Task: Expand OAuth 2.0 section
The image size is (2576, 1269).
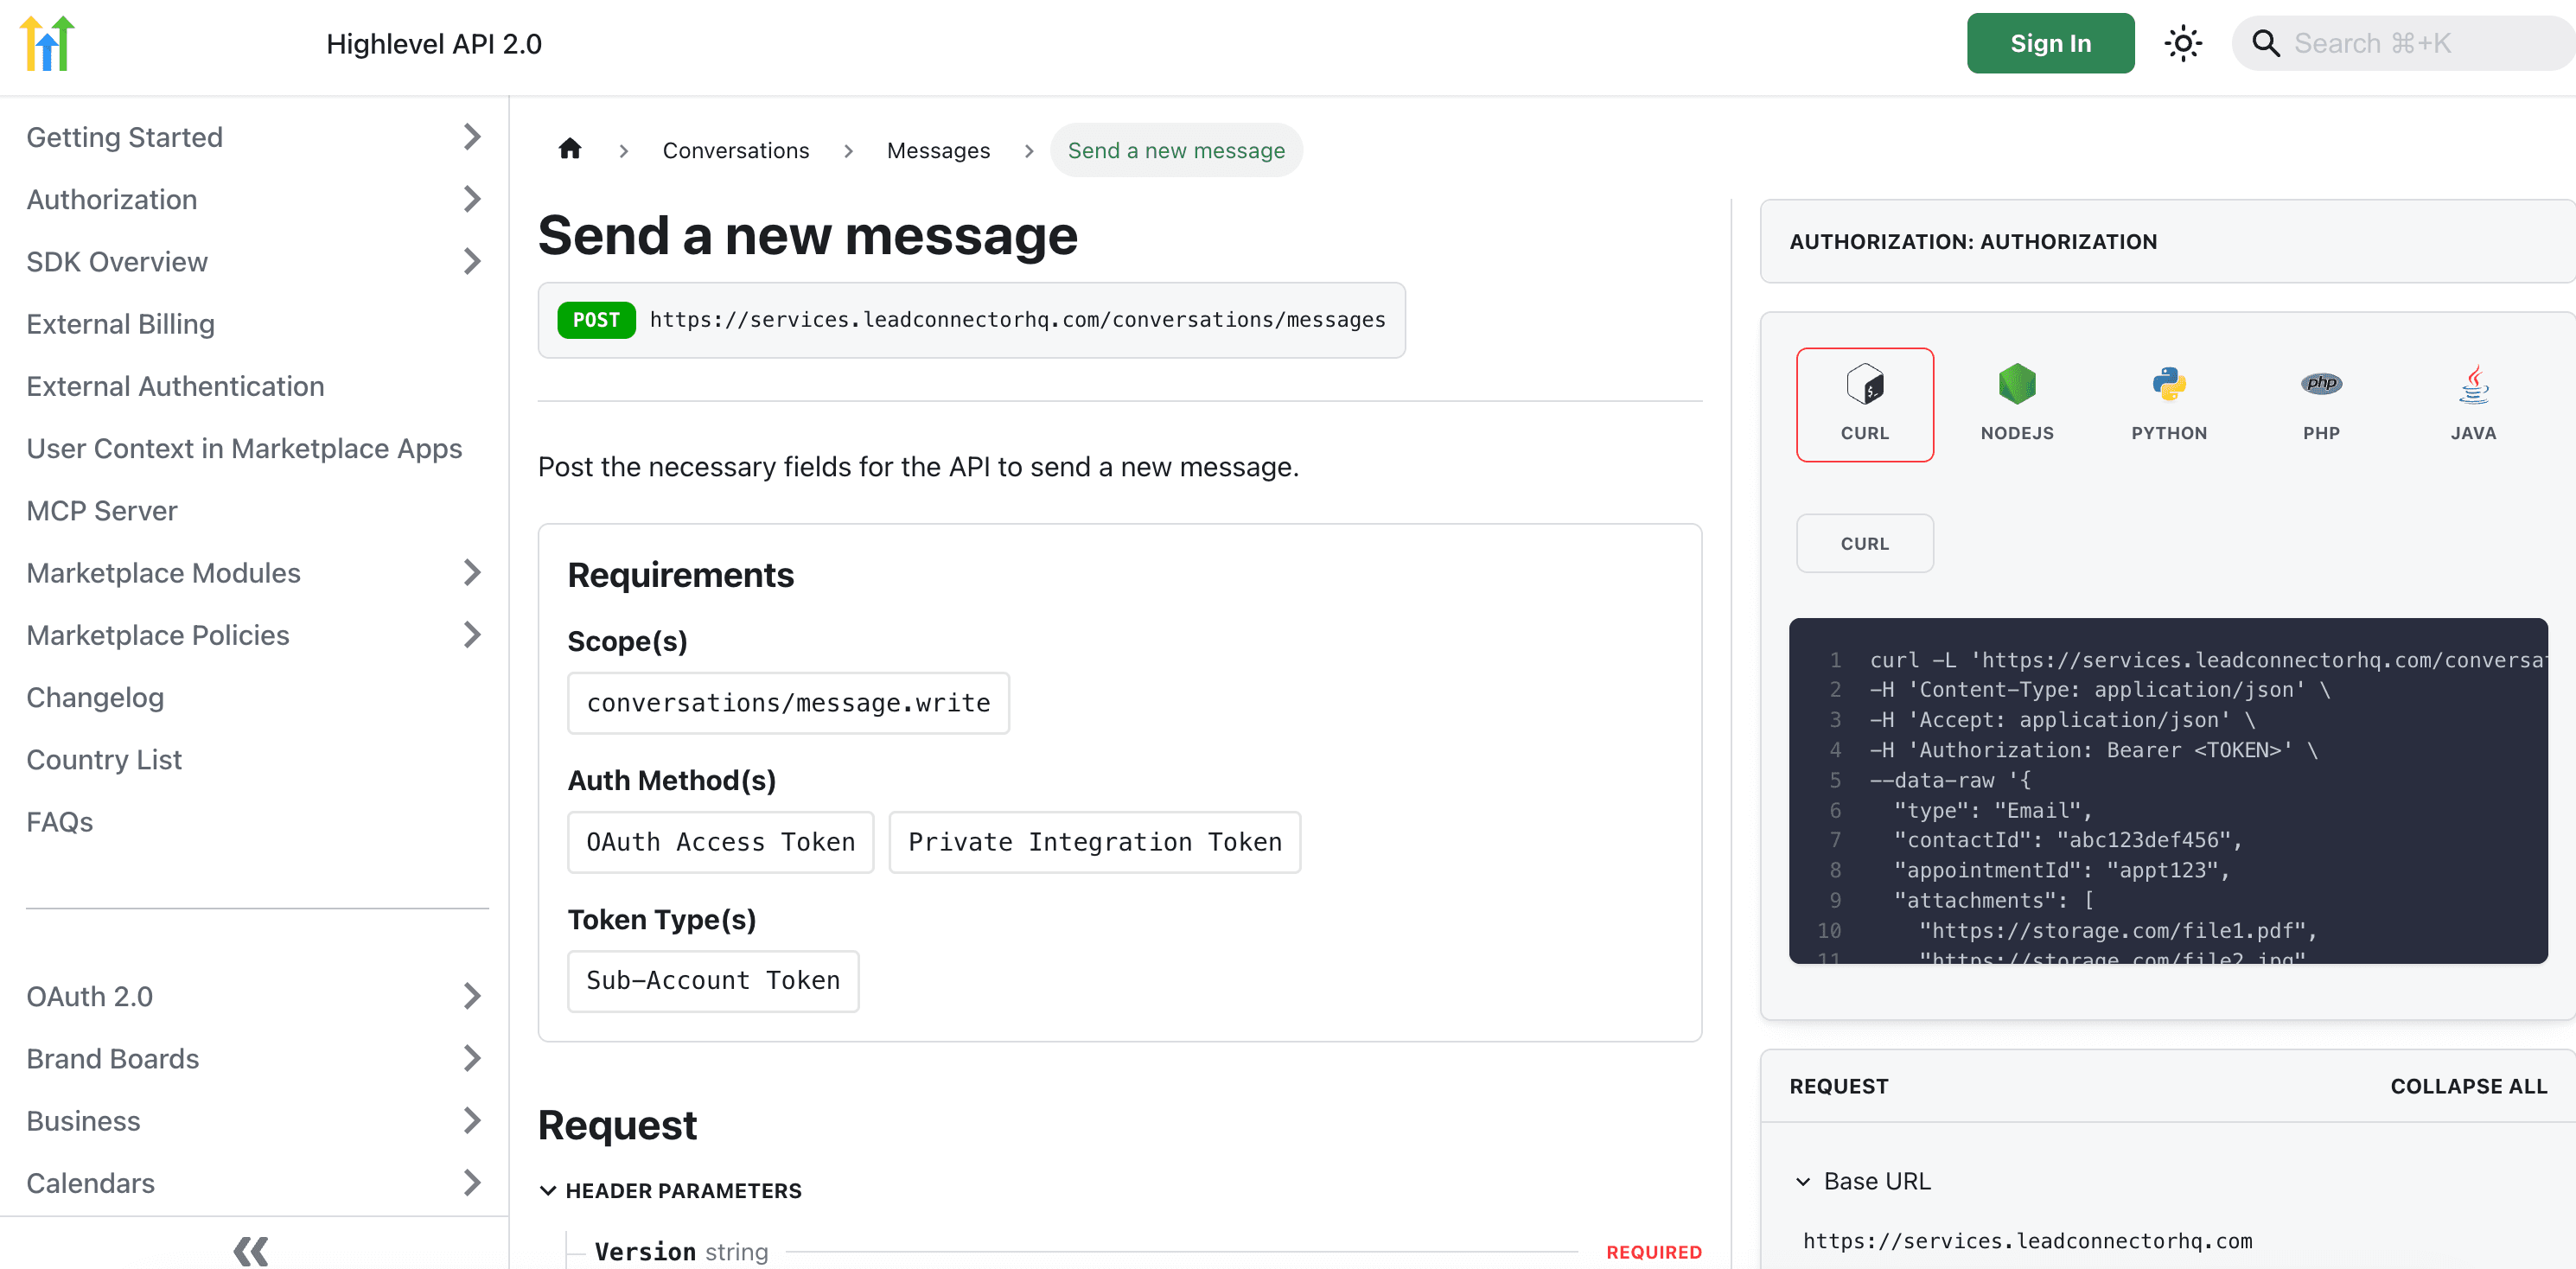Action: pos(472,996)
